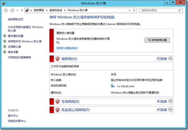Image resolution: width=188 pixels, height=130 pixels.
Task: Open 高级设置 link
Action: 13,52
